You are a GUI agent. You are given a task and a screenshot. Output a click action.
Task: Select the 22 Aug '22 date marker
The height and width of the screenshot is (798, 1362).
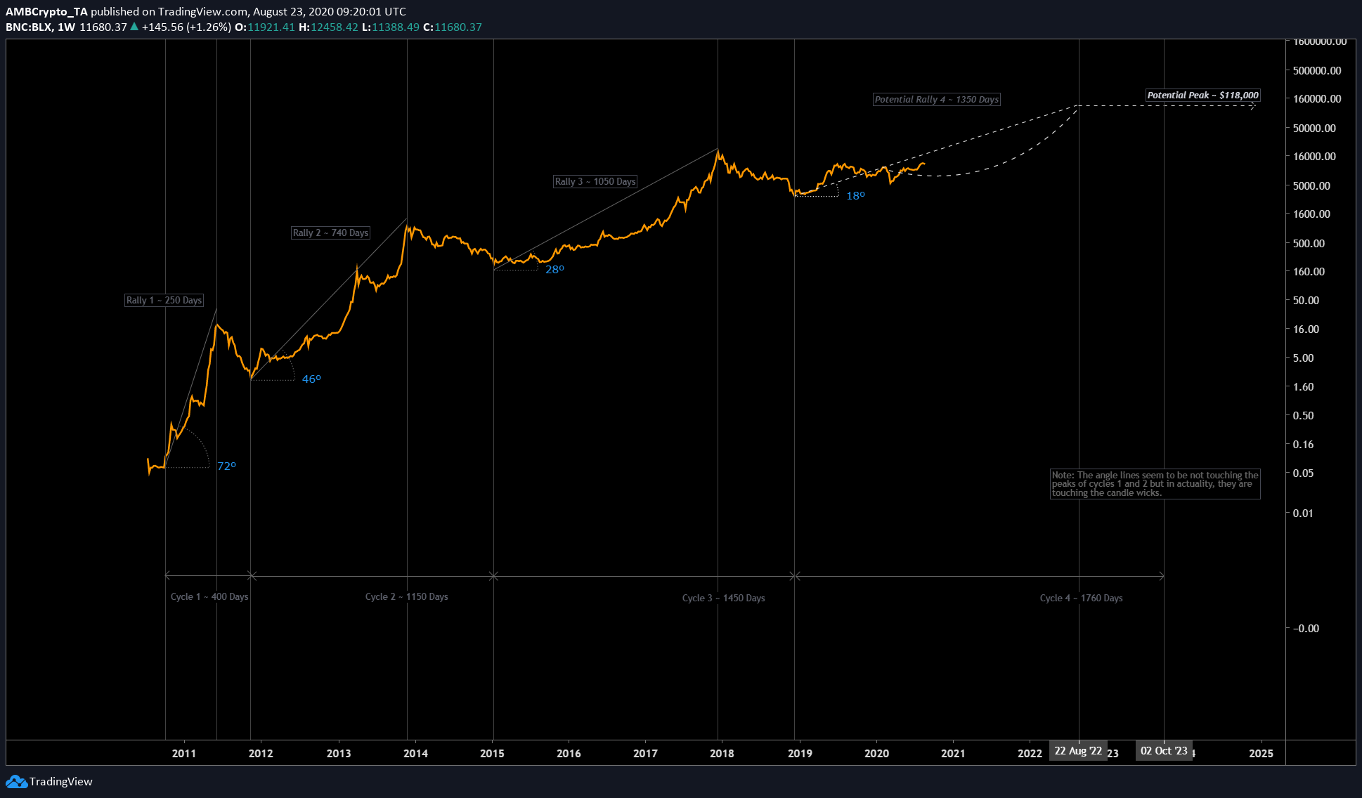1078,751
